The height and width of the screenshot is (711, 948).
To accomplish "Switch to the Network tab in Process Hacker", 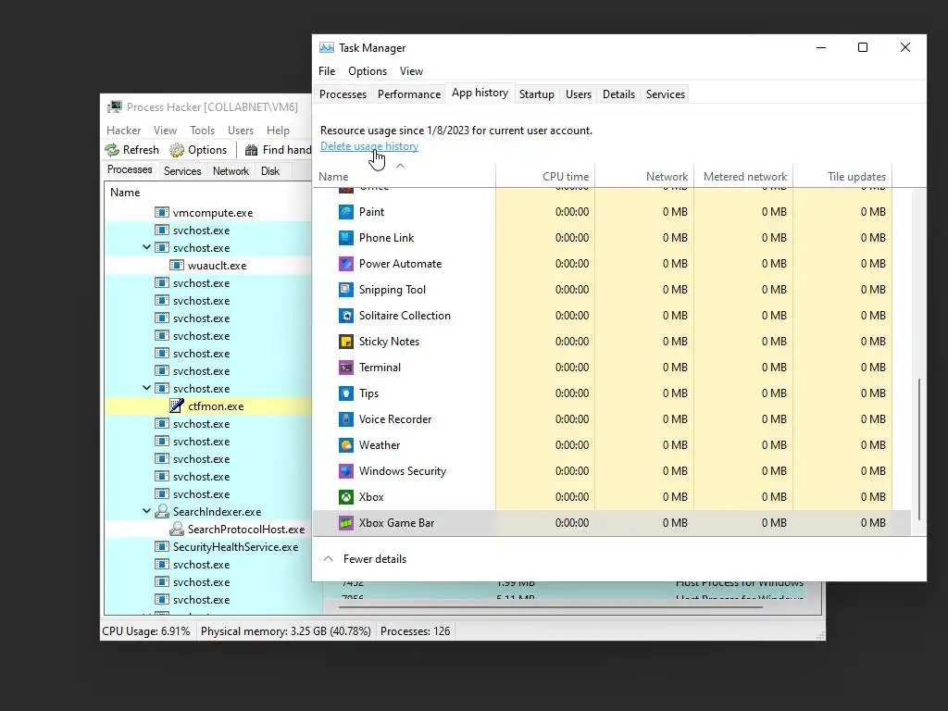I will coord(231,171).
